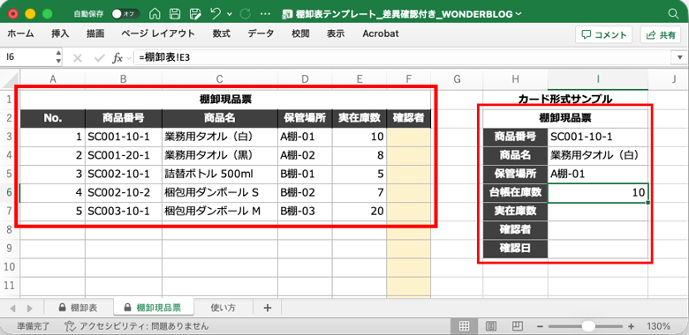Click the search magnifier icon
689x335 pixels.
[x=673, y=14]
